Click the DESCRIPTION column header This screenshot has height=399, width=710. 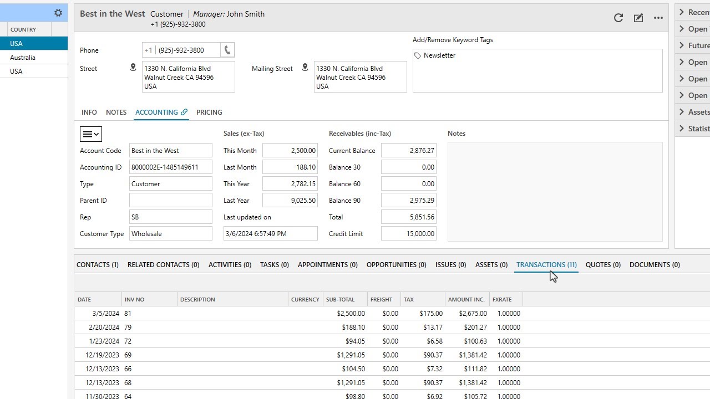pos(233,300)
